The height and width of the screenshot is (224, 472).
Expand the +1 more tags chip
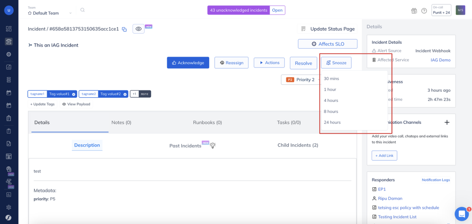click(140, 94)
